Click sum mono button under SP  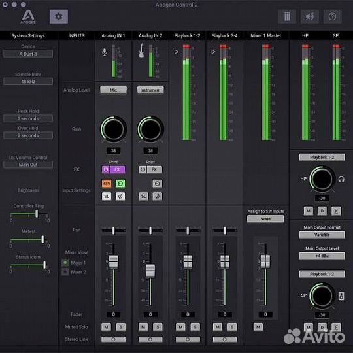(336, 327)
